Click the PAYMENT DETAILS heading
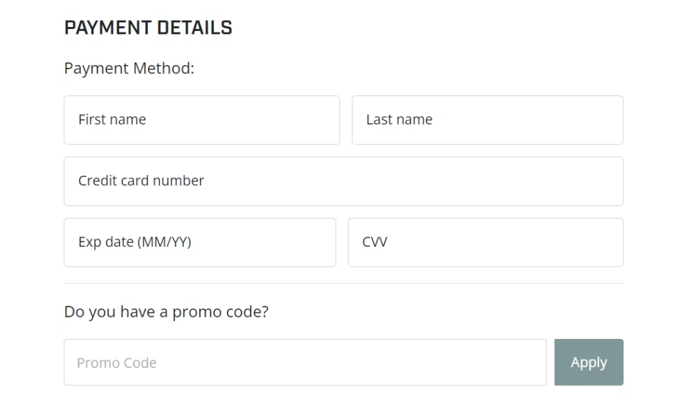The height and width of the screenshot is (406, 692). coord(148,28)
